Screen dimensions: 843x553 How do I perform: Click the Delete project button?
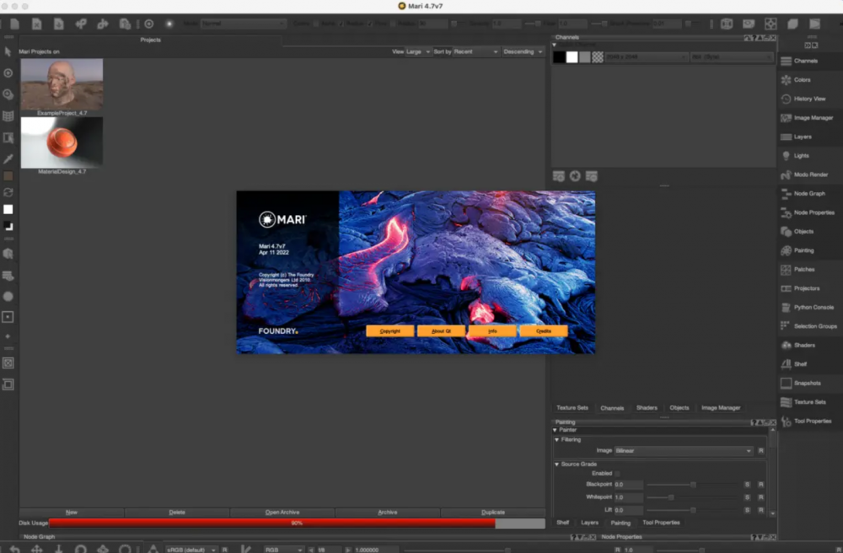click(177, 513)
